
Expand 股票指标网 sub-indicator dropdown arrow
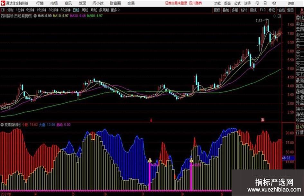tap(2, 125)
